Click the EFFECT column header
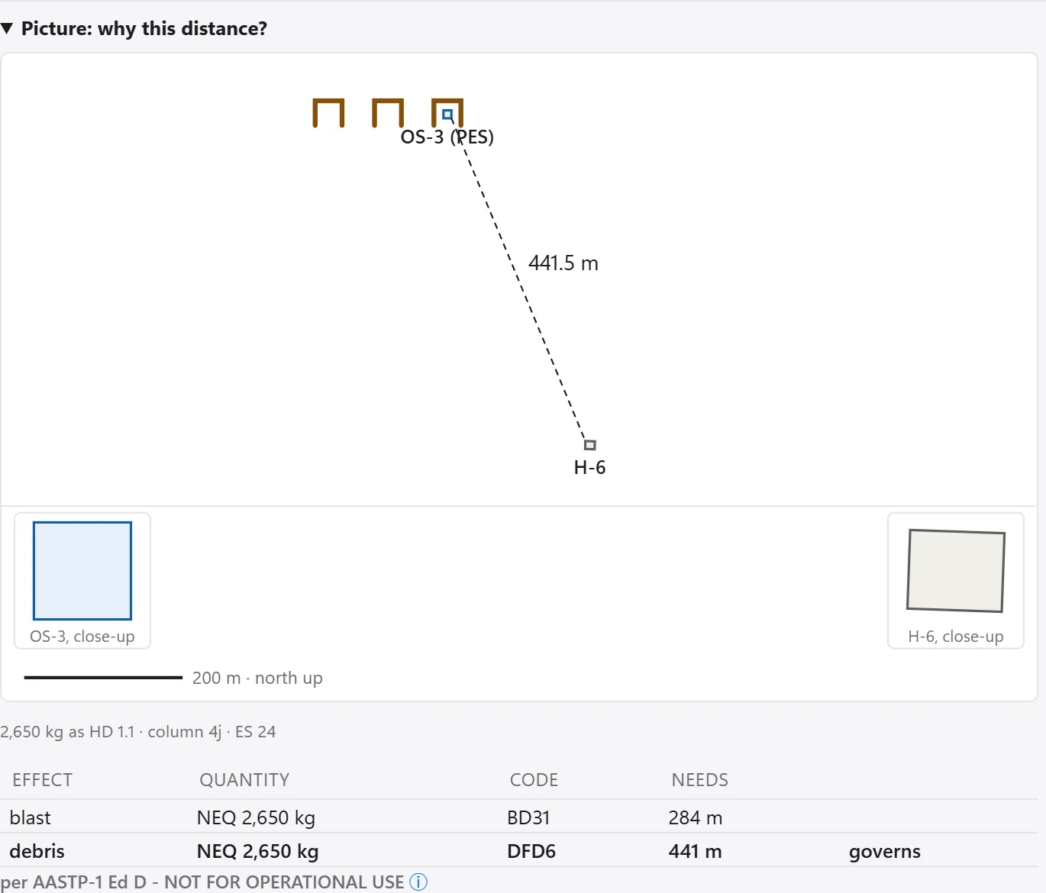The height and width of the screenshot is (893, 1046). pyautogui.click(x=43, y=779)
